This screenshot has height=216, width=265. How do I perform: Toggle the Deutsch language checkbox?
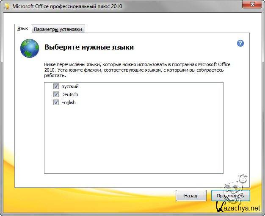56,94
